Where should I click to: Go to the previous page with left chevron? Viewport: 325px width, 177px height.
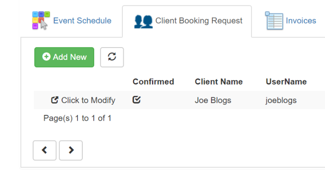(x=44, y=150)
